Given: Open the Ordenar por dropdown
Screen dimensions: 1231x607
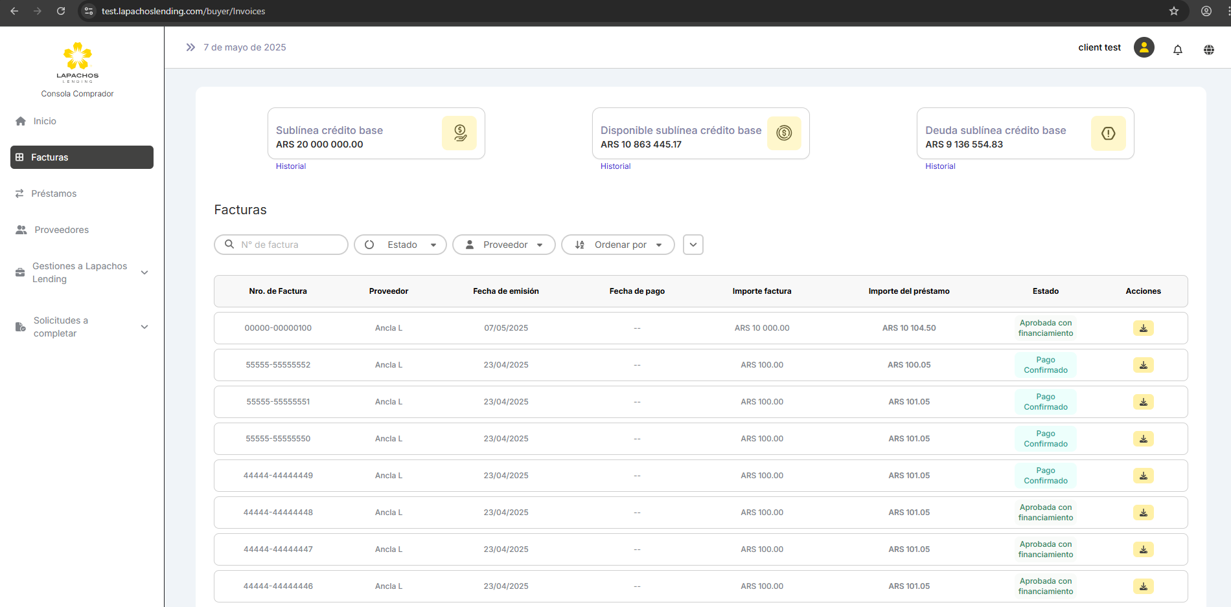Looking at the screenshot, I should [617, 245].
